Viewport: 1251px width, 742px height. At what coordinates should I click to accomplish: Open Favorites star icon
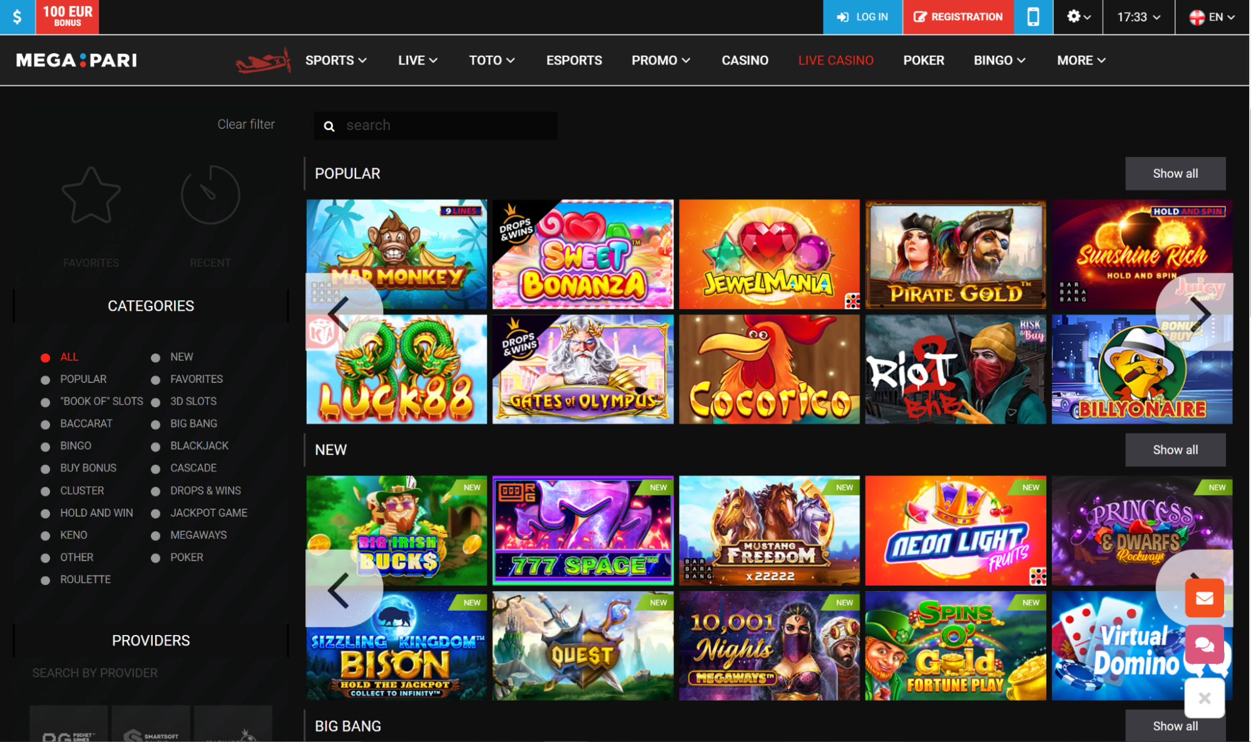coord(91,195)
